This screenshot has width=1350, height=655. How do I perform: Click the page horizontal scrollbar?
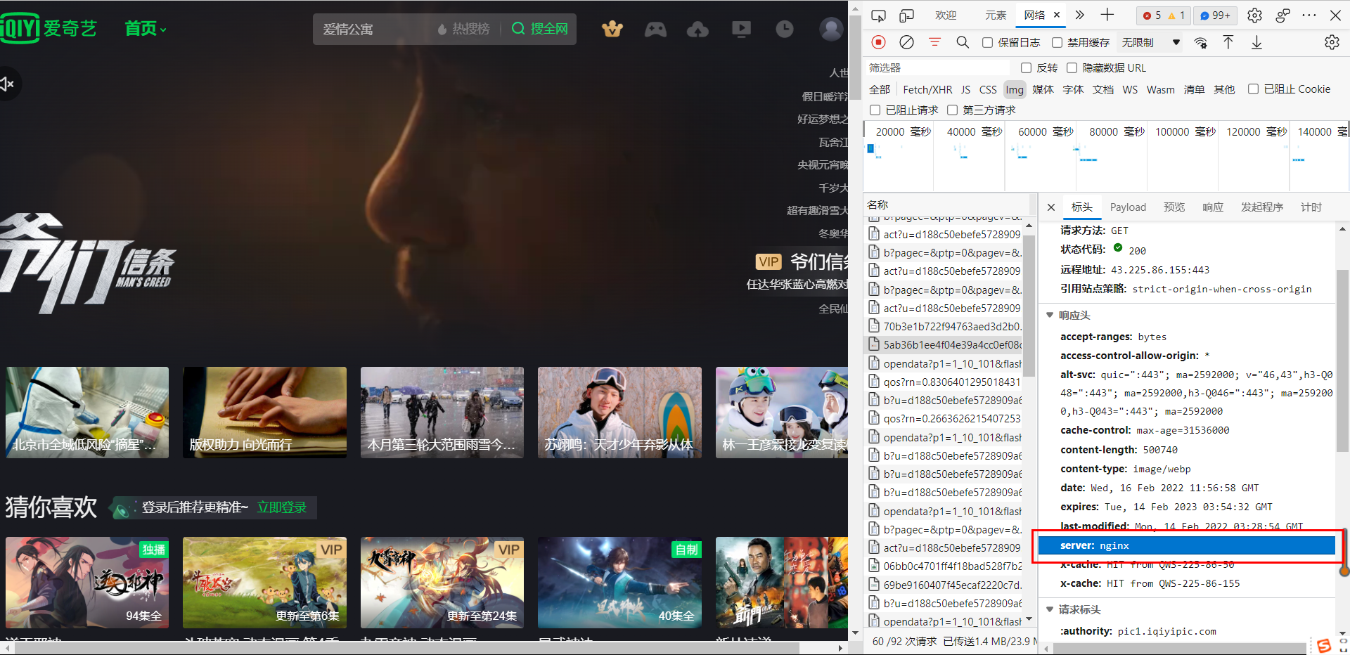coord(406,648)
